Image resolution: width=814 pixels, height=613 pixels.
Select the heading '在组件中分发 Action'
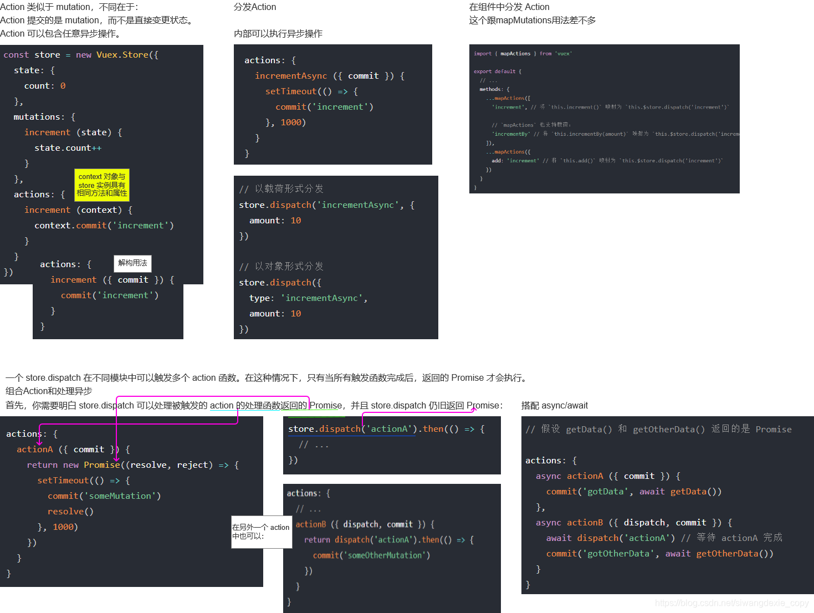click(509, 7)
